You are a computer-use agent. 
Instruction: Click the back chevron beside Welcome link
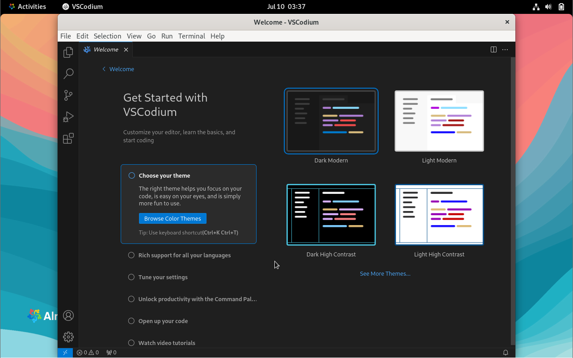104,69
